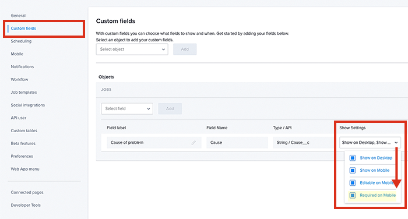The height and width of the screenshot is (219, 408).
Task: Expand the Show Settings dropdown
Action: 370,143
